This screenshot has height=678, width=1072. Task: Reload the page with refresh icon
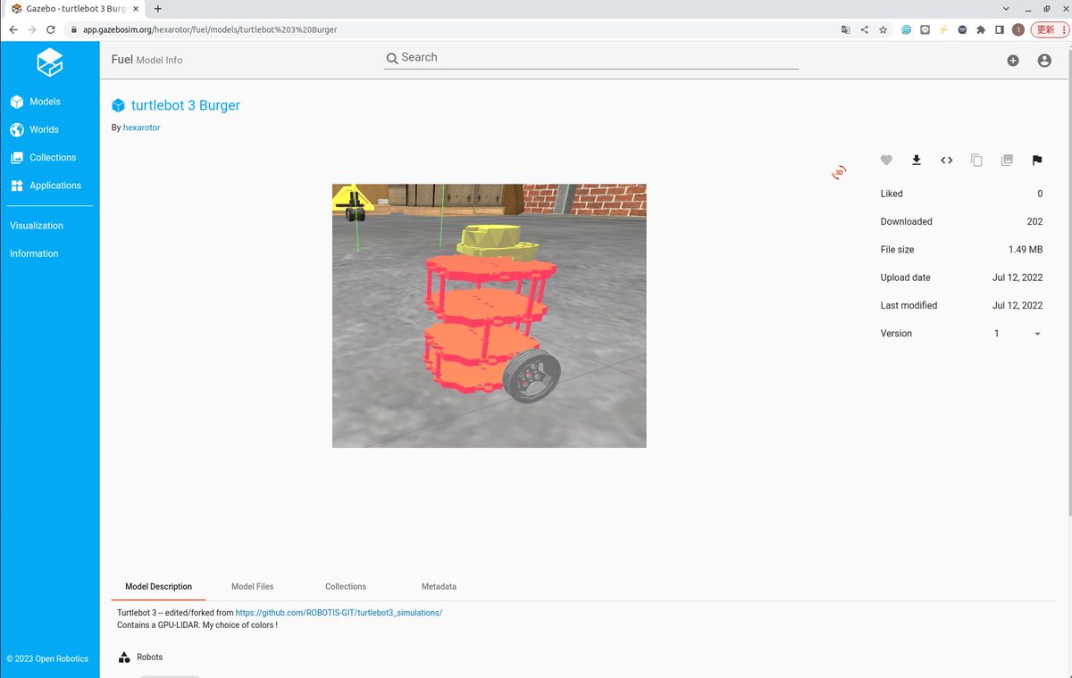(x=52, y=29)
